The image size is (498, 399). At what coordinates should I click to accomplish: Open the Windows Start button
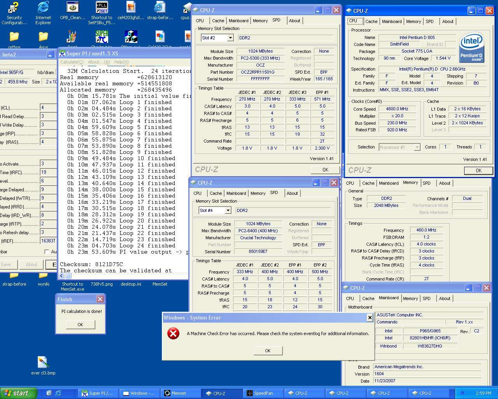coord(18,393)
